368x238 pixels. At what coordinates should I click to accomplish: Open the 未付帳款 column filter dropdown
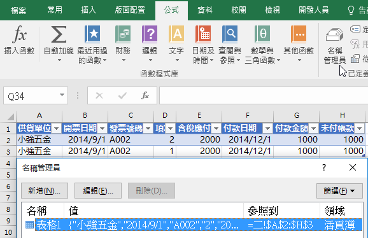(359, 129)
